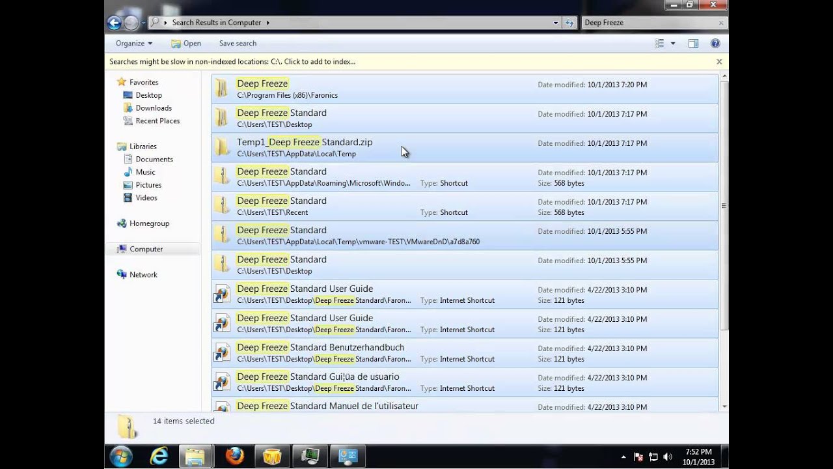This screenshot has width=833, height=469.
Task: Click the refresh button beside address bar
Action: (x=569, y=23)
